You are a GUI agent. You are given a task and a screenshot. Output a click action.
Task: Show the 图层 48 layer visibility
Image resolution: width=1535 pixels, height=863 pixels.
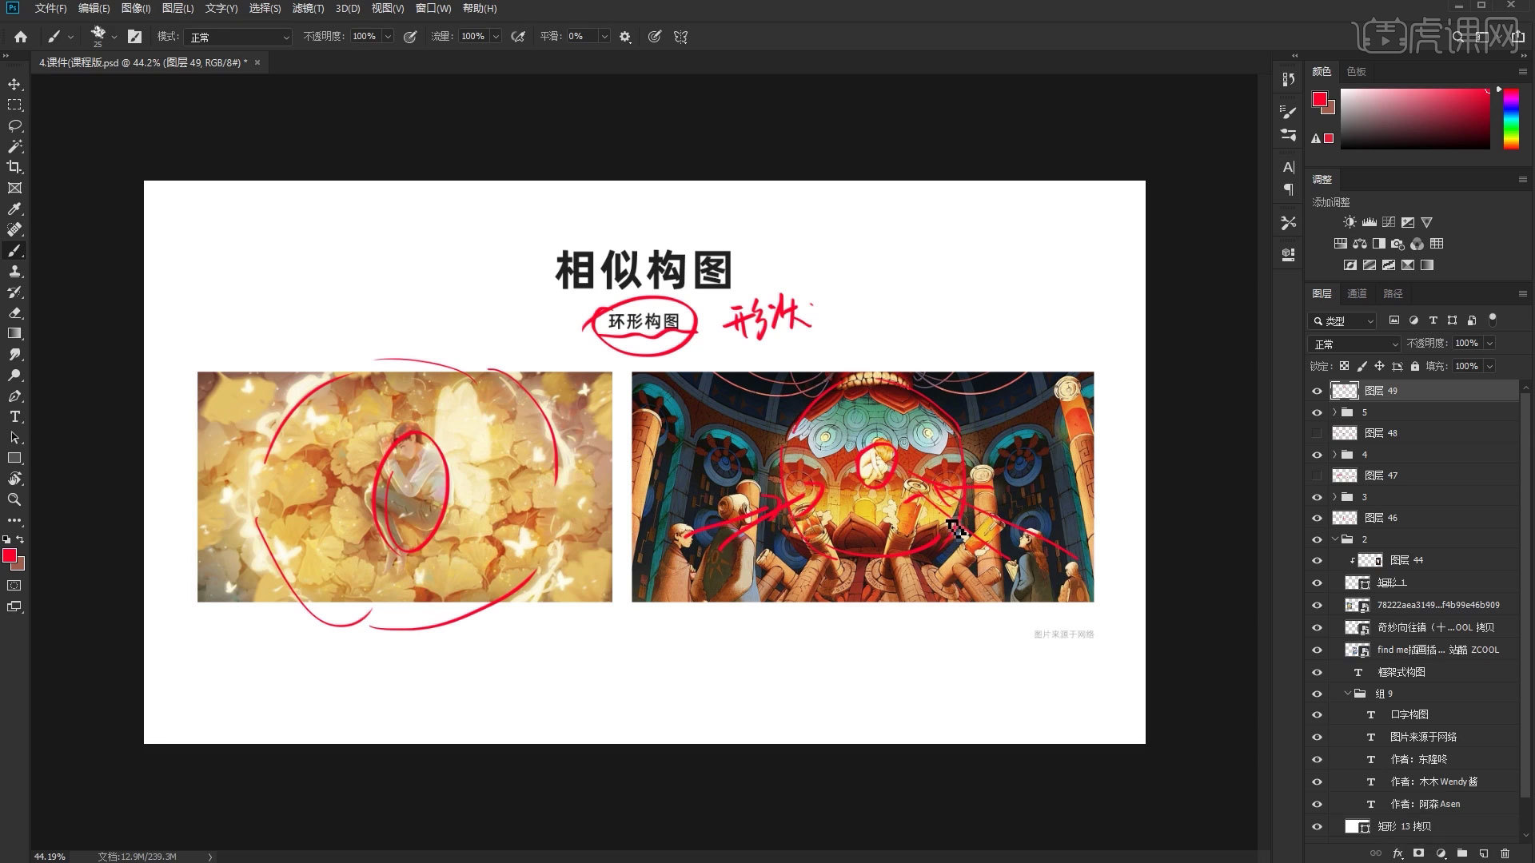pyautogui.click(x=1318, y=432)
